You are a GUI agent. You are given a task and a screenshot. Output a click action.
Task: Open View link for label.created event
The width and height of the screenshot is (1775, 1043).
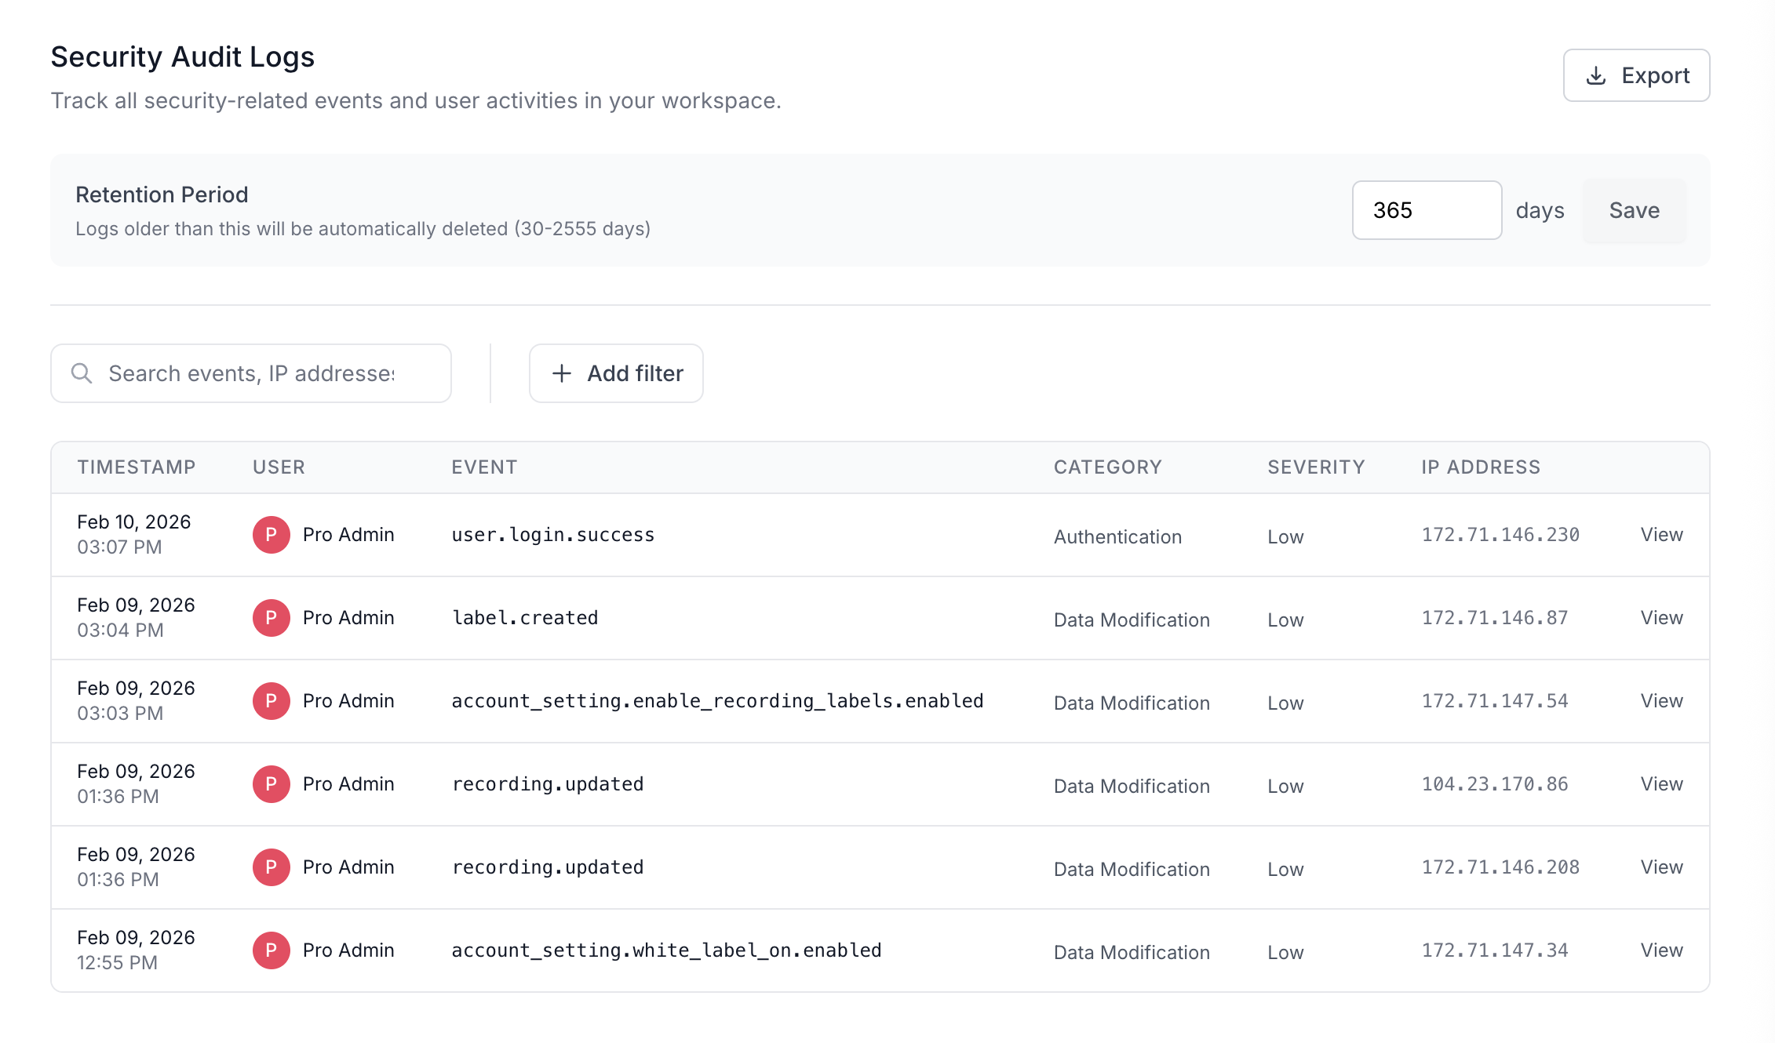point(1661,618)
